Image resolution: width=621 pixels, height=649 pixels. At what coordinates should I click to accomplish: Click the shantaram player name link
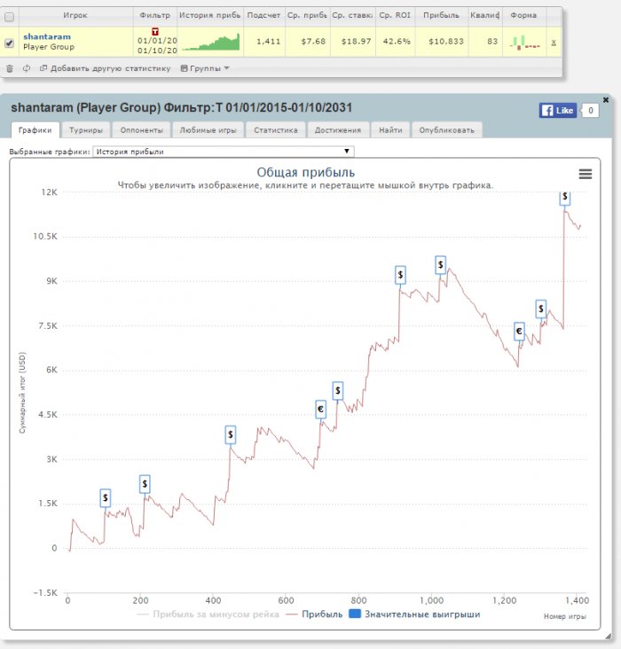click(x=47, y=36)
